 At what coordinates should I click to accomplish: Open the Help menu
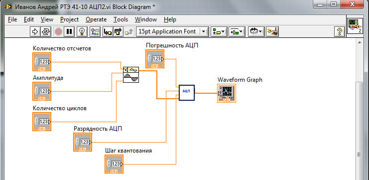(x=170, y=19)
